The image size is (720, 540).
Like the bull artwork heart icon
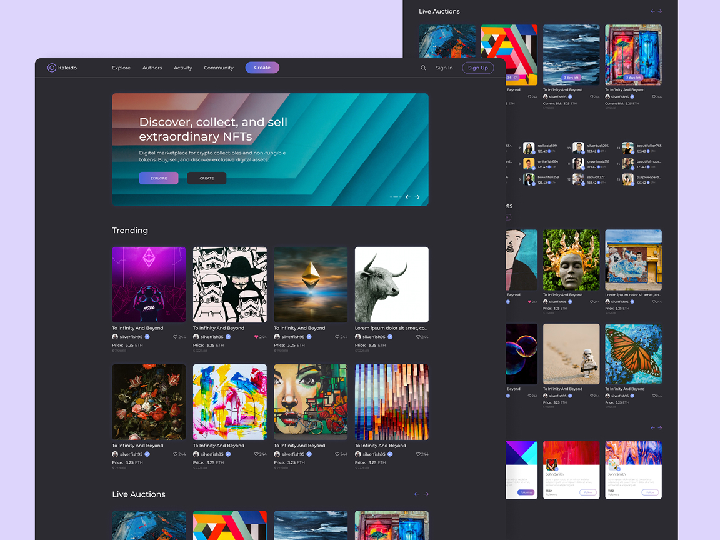point(419,337)
